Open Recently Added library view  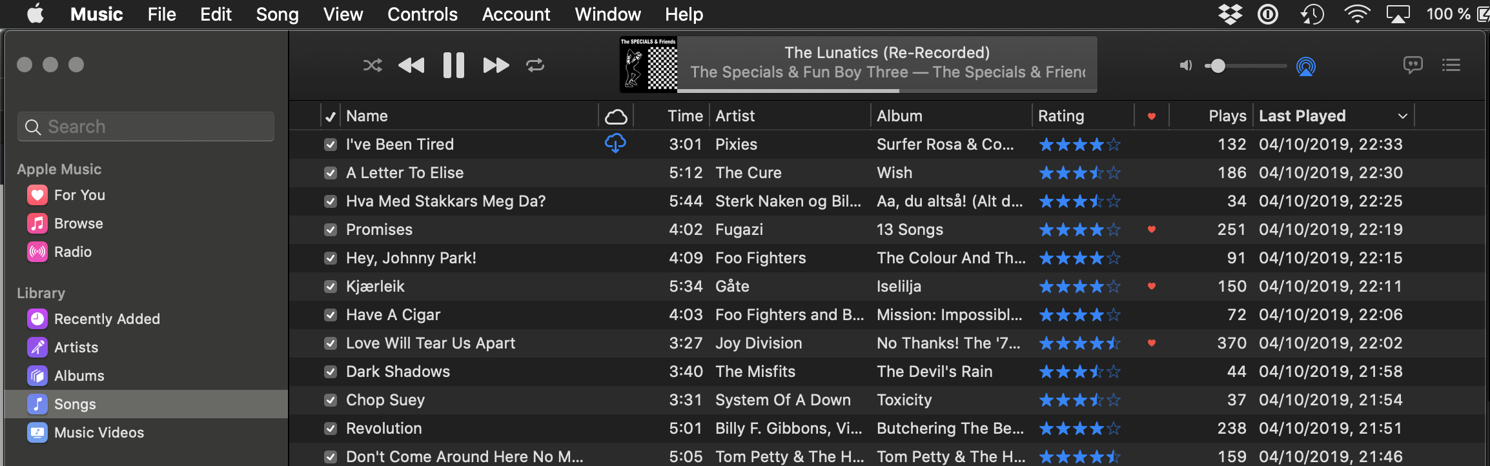point(94,319)
